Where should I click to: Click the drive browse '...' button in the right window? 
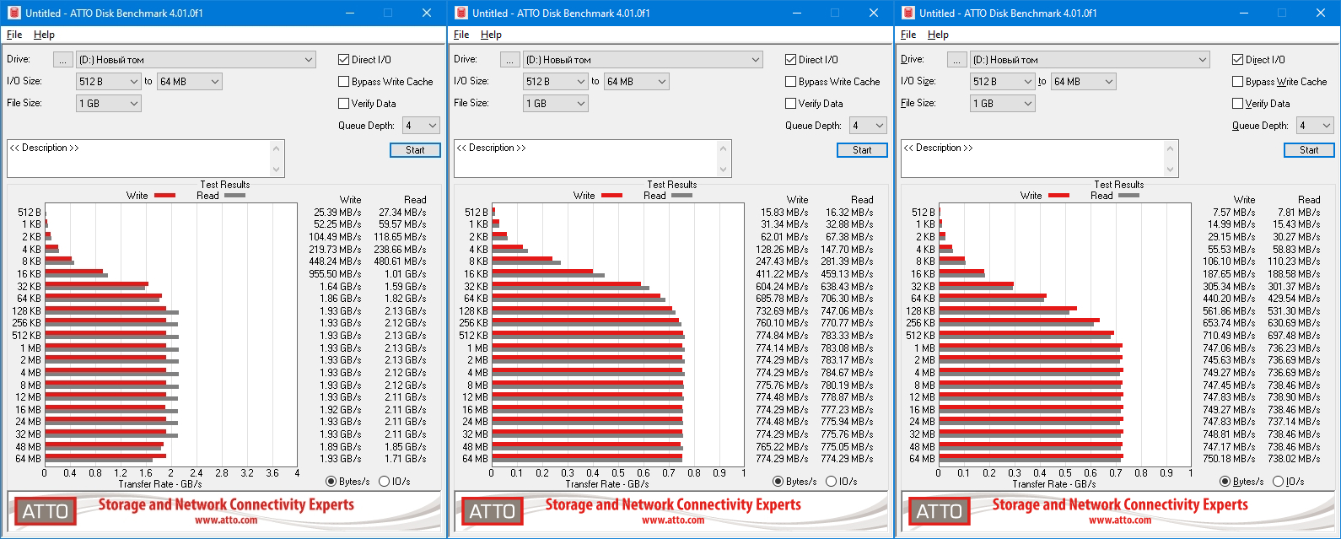click(956, 60)
